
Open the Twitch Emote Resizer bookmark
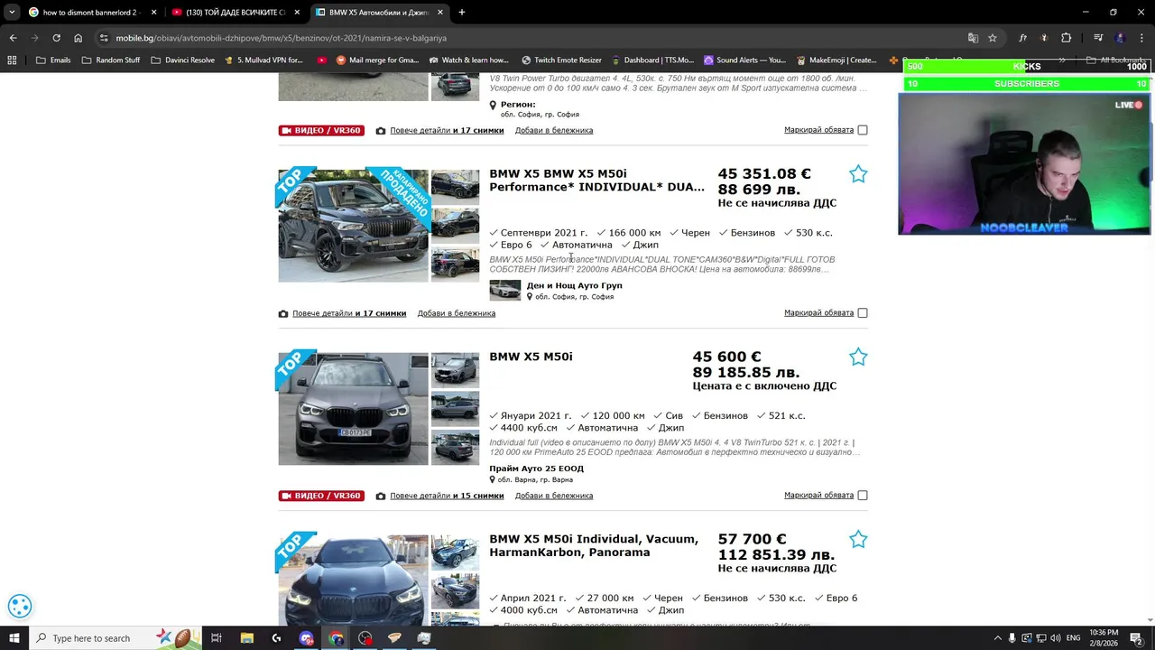561,60
